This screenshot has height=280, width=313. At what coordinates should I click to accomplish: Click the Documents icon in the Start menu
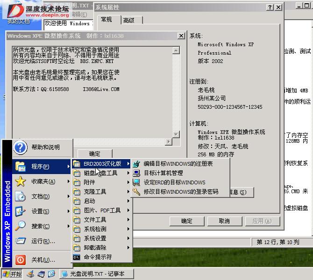coord(21,196)
